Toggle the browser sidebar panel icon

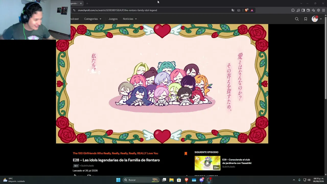(303, 10)
